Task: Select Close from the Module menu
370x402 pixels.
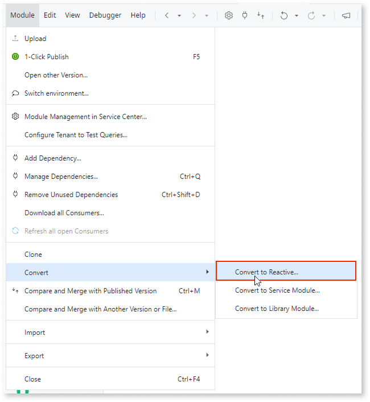Action: 110,379
